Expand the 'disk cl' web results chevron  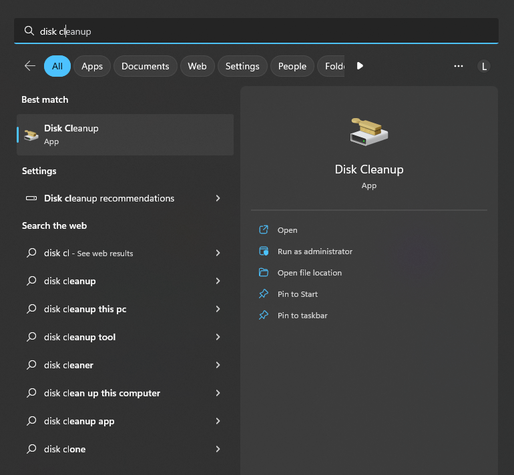218,253
